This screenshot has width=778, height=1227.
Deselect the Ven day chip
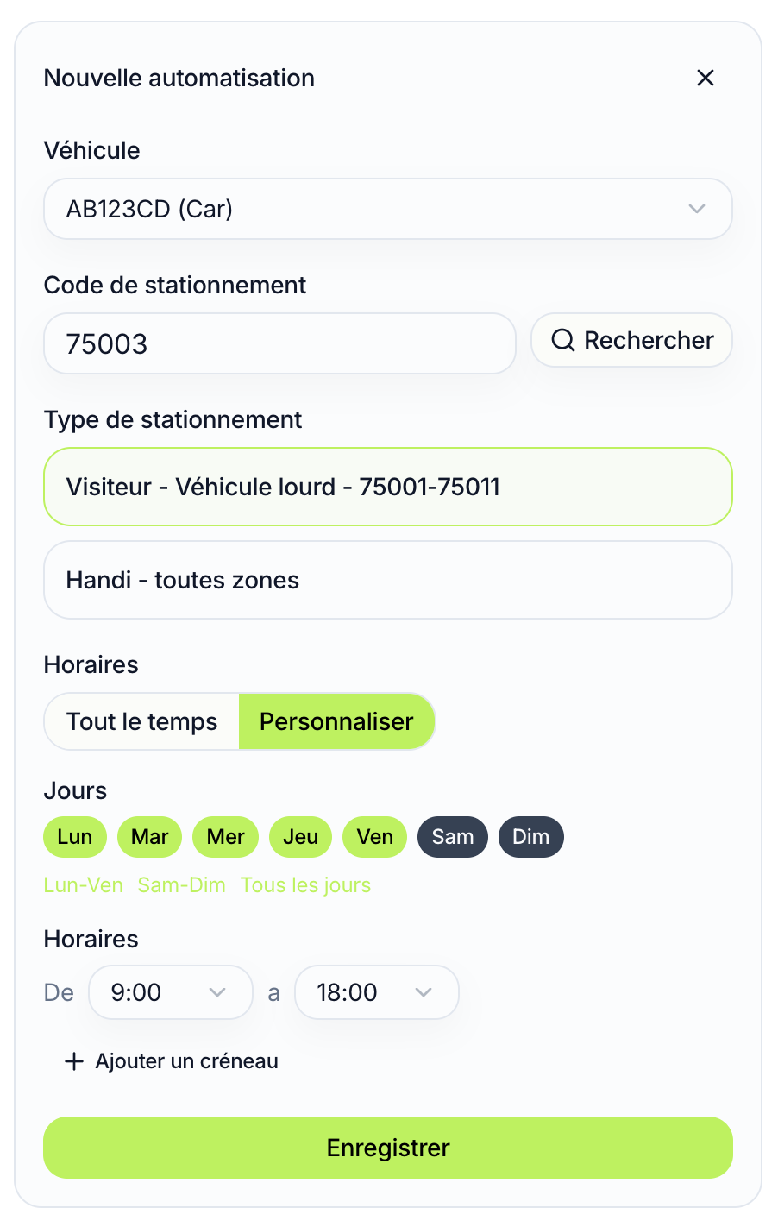(374, 837)
